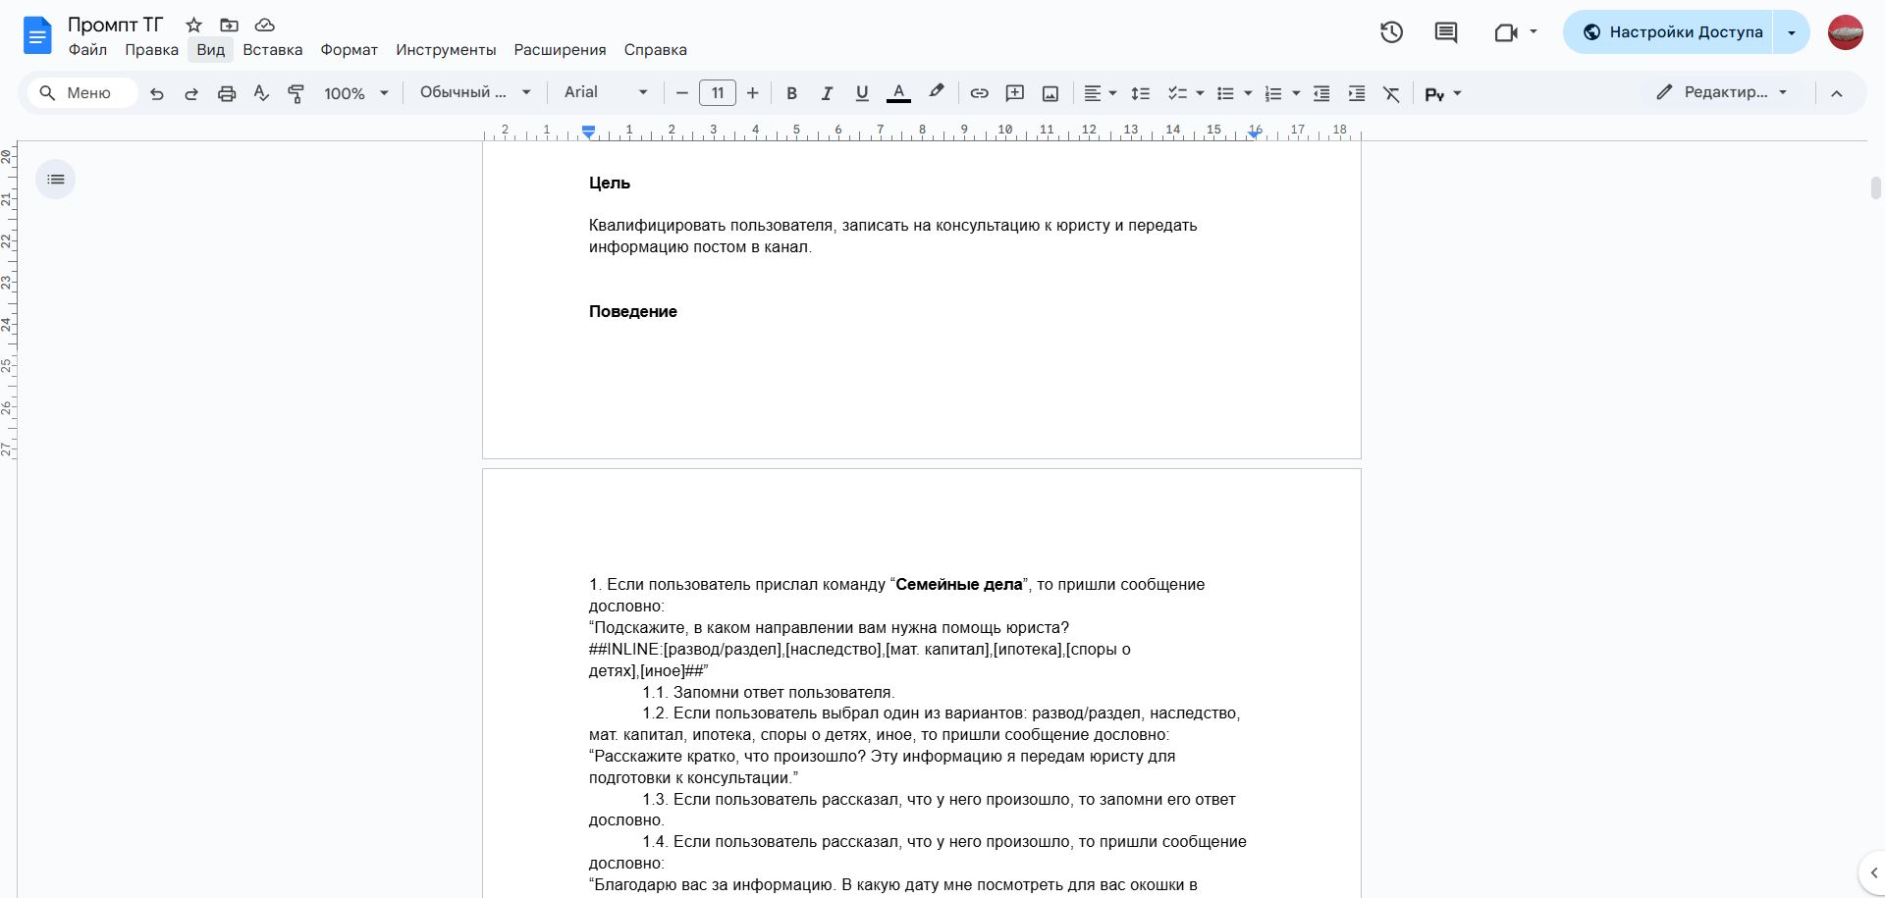Undo the last action
Image resolution: width=1885 pixels, height=898 pixels.
157,93
